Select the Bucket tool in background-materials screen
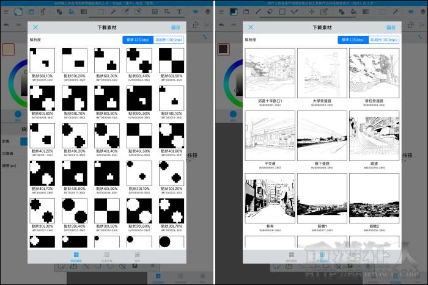Screen dimensions: 428x285 click(x=353, y=12)
